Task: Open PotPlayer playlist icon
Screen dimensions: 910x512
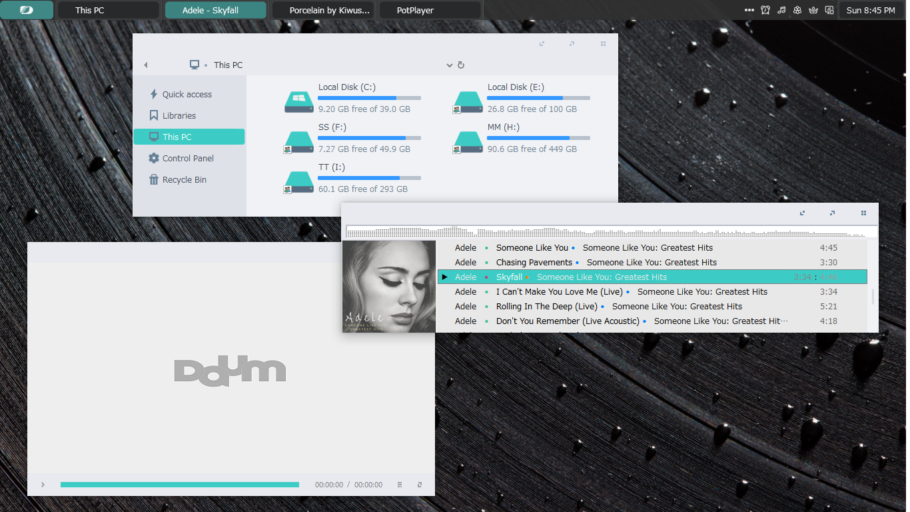Action: click(x=400, y=485)
